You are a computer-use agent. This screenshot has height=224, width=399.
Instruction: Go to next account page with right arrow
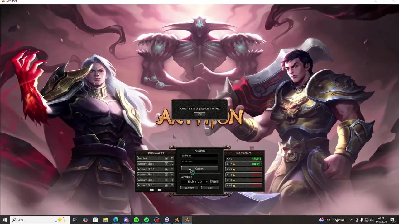pos(160,190)
